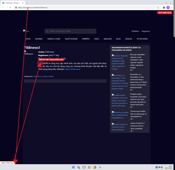
Task: Open Terminátor vs. Terminátor 2 article thumbnail
Action: (x=120, y=82)
